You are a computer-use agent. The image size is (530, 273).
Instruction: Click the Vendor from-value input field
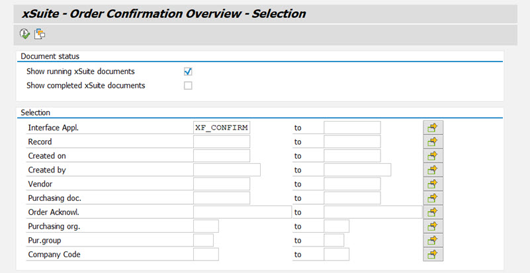tap(222, 184)
